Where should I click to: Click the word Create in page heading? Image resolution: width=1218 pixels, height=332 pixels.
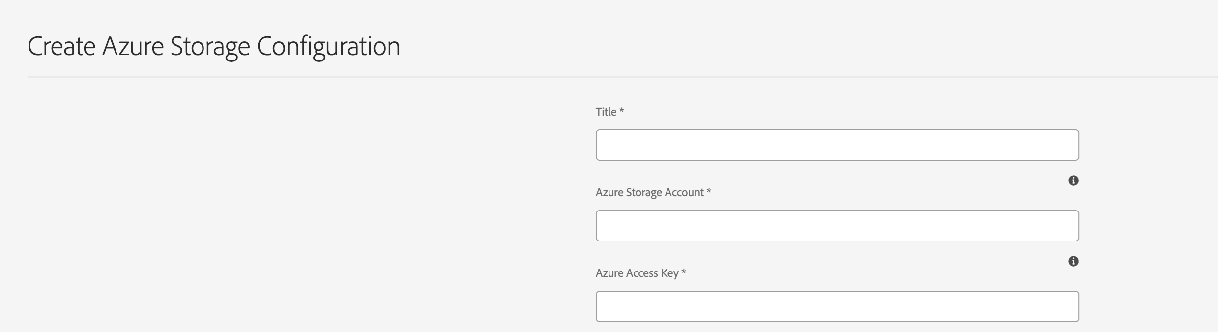[x=61, y=47]
